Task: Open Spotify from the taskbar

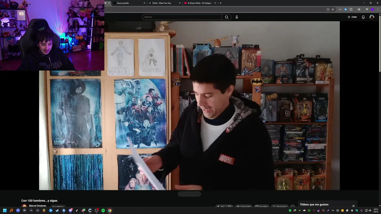Action: coord(103,210)
